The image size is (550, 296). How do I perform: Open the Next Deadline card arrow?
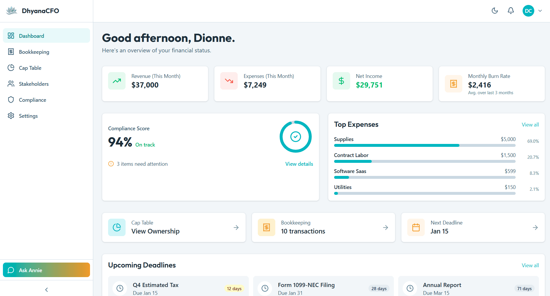tap(535, 227)
